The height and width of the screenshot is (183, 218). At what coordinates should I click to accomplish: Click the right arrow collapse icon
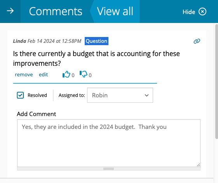[x=10, y=11]
